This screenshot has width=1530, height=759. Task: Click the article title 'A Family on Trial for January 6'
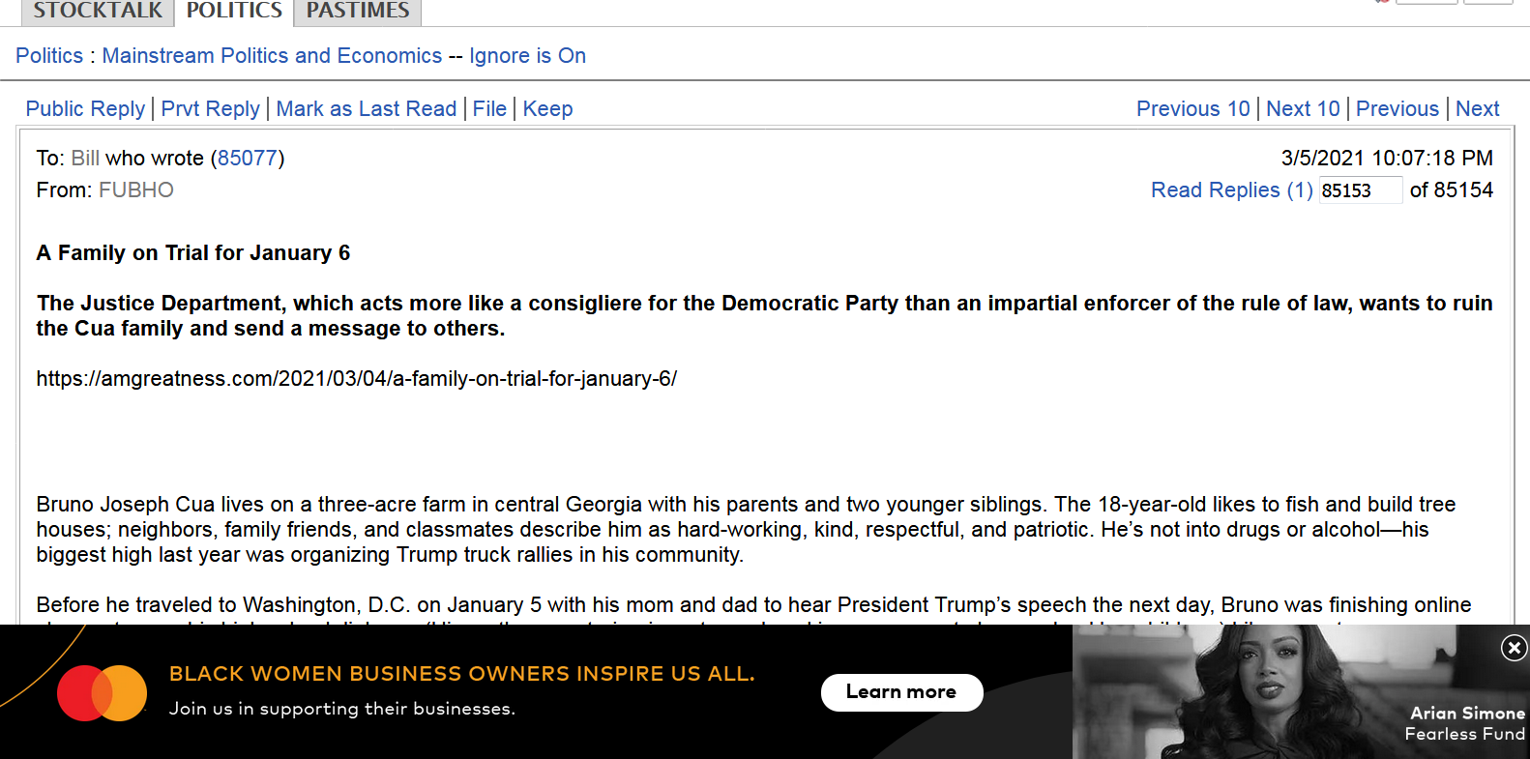193,253
